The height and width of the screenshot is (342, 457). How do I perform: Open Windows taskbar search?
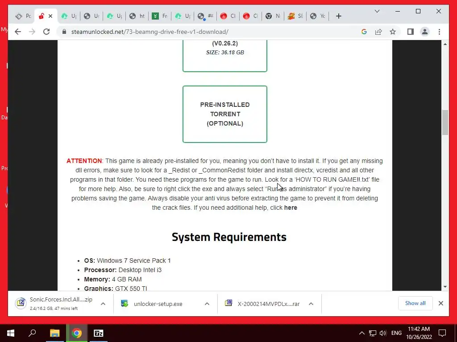point(32,333)
